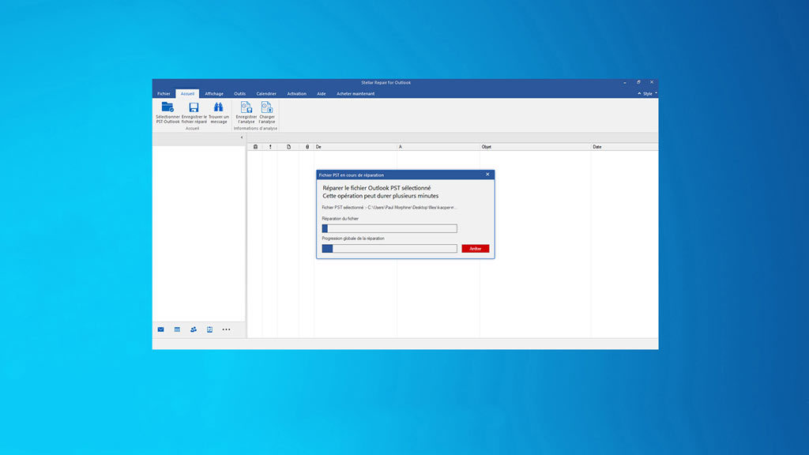Close the repair progress dialog
Viewport: 809px width, 455px height.
[487, 175]
